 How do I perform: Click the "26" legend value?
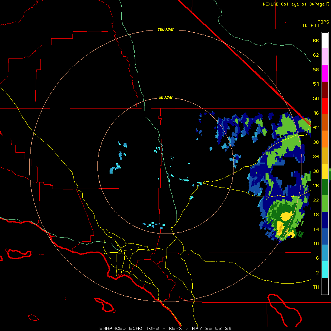[x=316, y=185]
